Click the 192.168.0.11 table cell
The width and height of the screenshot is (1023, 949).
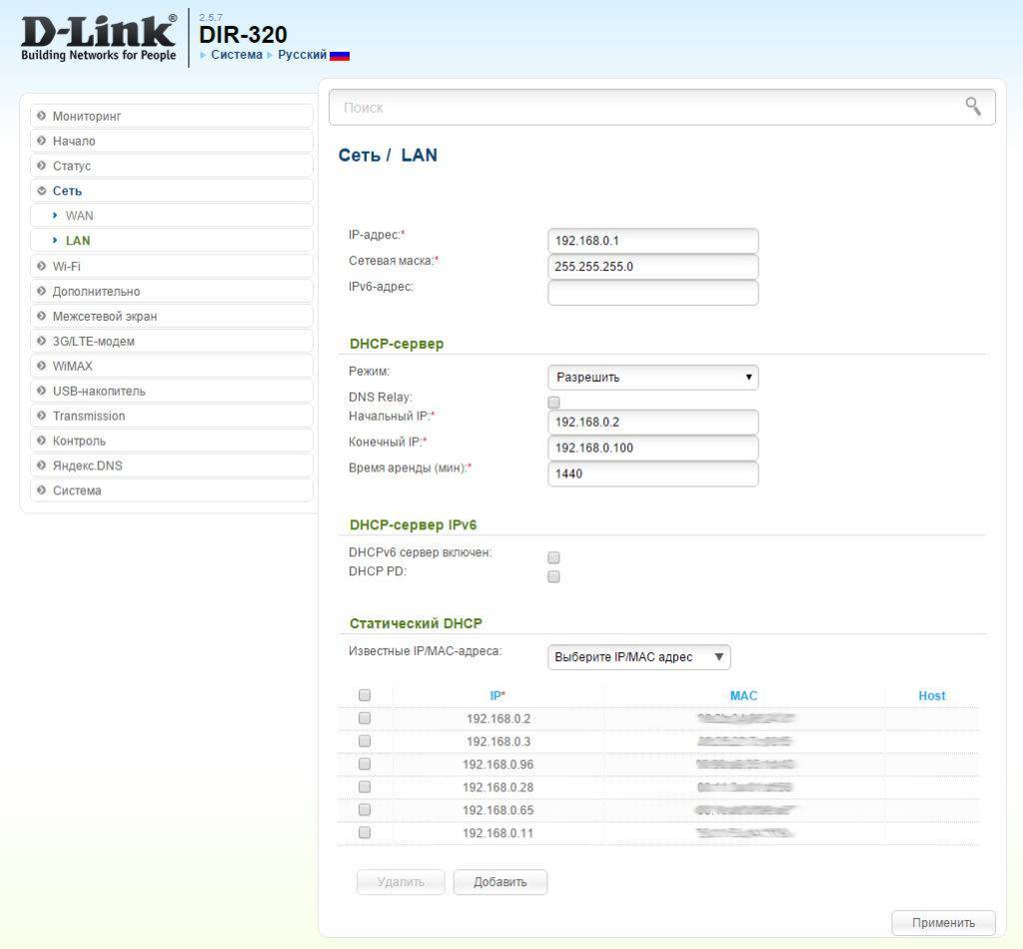(x=498, y=833)
